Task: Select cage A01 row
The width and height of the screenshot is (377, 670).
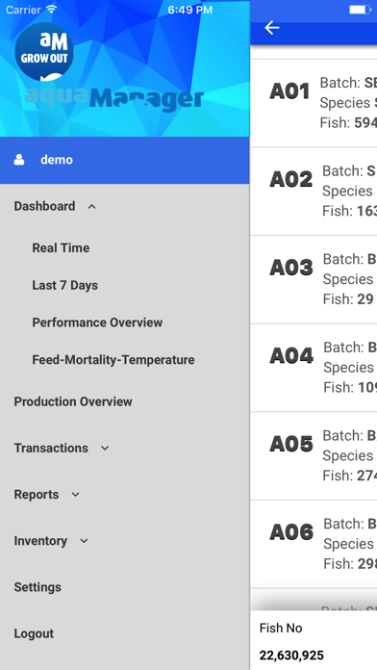Action: pyautogui.click(x=314, y=103)
